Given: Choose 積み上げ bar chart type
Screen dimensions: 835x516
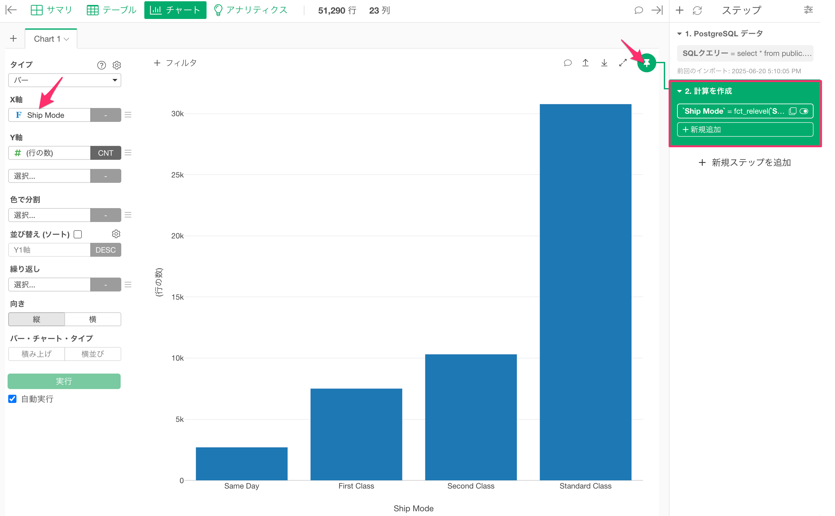Looking at the screenshot, I should 37,354.
